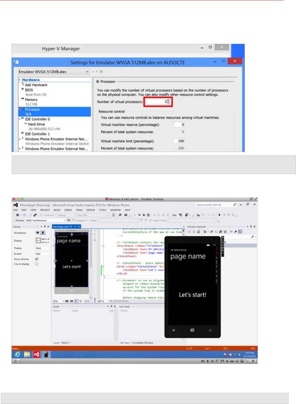Screen dimensions: 296x404
Task: Collapse the Hardware section header
Action: (20, 80)
